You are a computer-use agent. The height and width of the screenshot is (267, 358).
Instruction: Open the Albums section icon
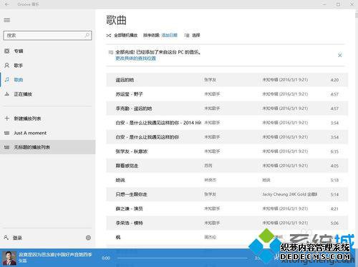click(7, 51)
